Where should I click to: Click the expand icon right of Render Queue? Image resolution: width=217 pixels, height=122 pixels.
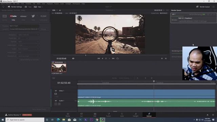click(214, 7)
